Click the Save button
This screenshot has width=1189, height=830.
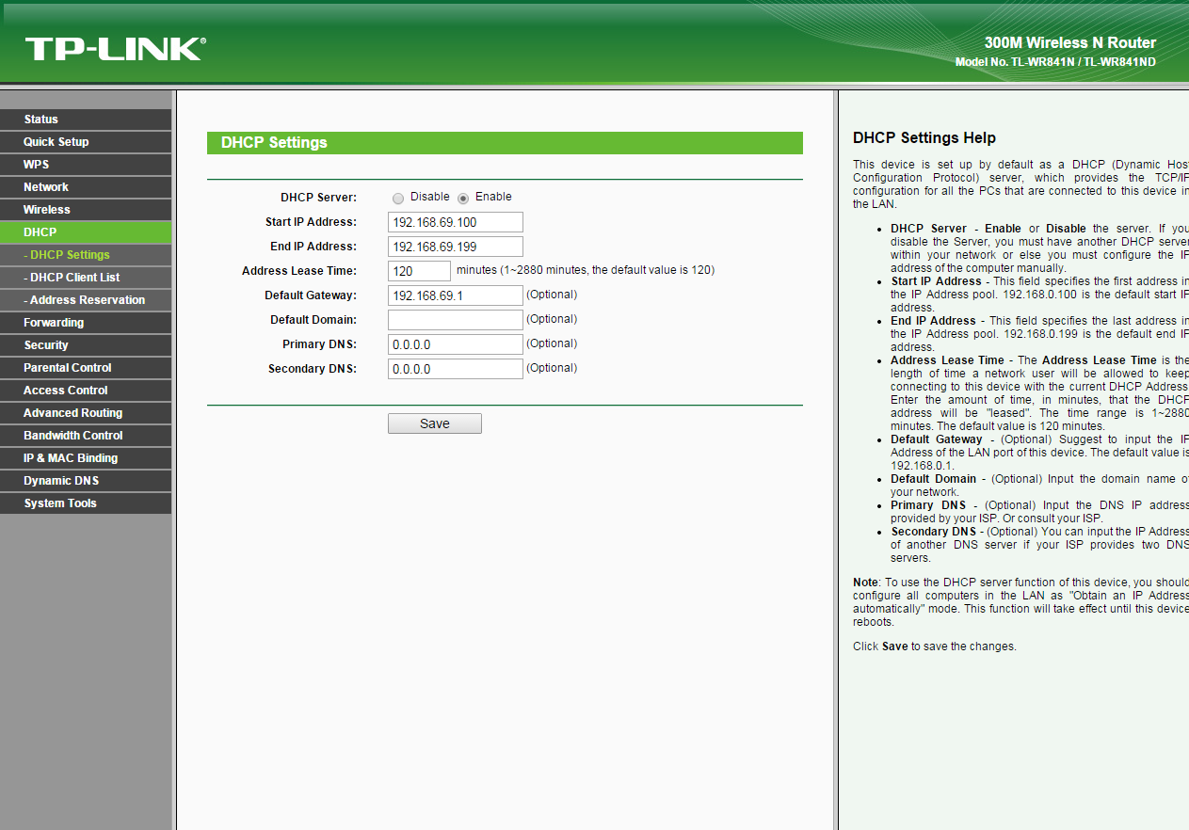tap(434, 423)
